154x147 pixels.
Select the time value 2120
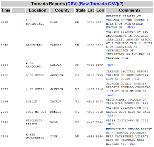(x=4, y=89)
